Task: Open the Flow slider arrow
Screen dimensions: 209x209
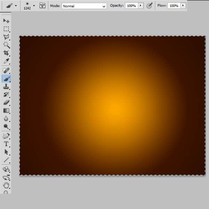Action: 183,6
